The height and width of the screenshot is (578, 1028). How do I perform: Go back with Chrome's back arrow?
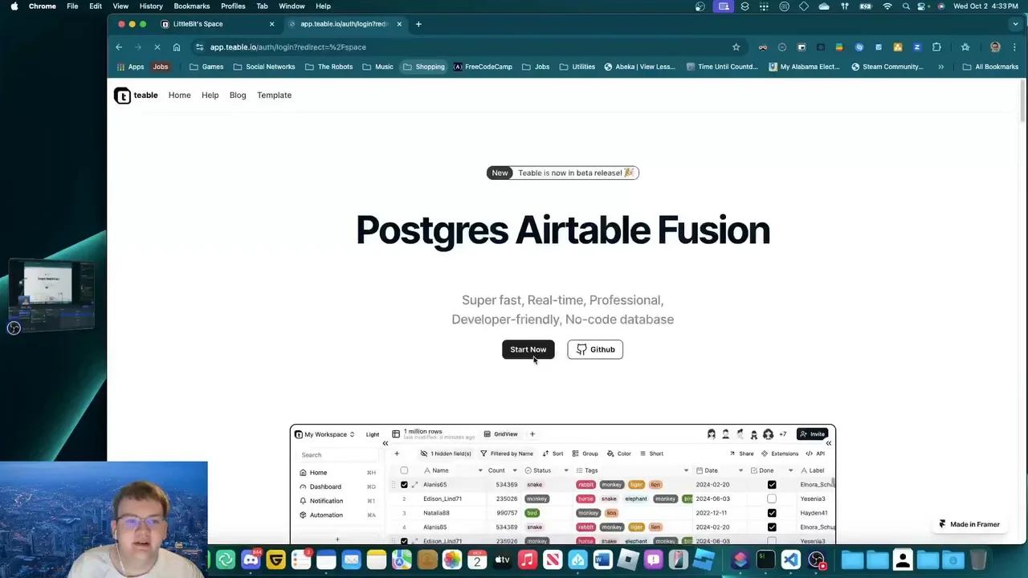(x=119, y=47)
